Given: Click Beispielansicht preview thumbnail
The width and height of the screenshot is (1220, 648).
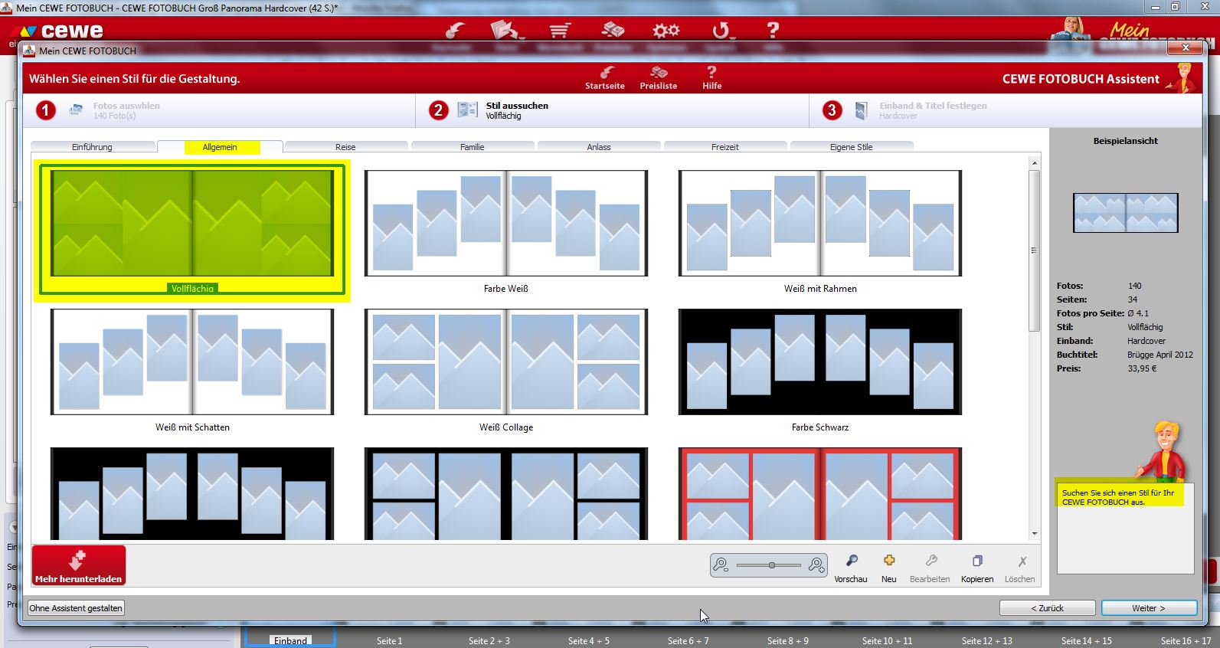Looking at the screenshot, I should coord(1125,213).
